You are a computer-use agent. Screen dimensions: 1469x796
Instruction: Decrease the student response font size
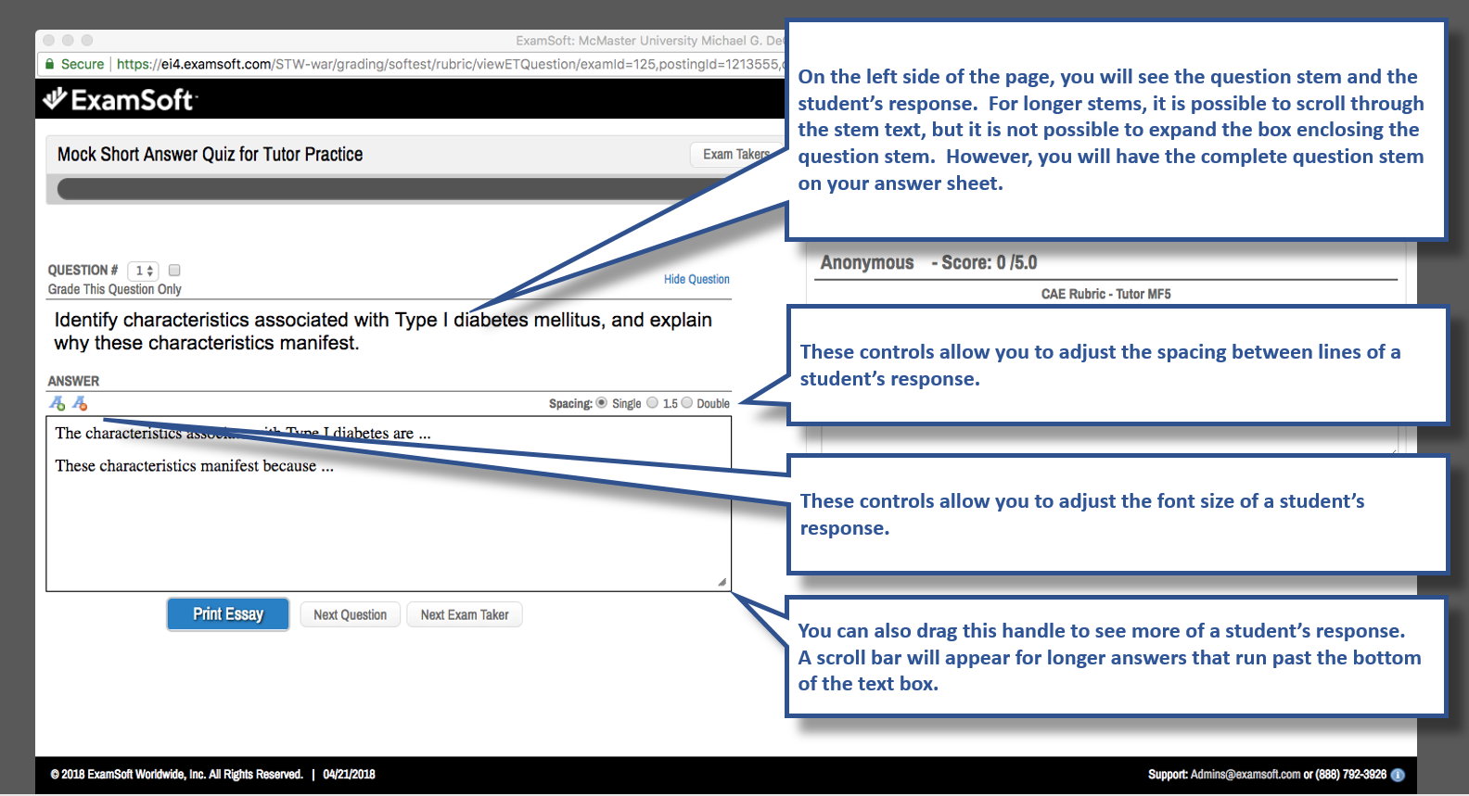click(x=80, y=403)
